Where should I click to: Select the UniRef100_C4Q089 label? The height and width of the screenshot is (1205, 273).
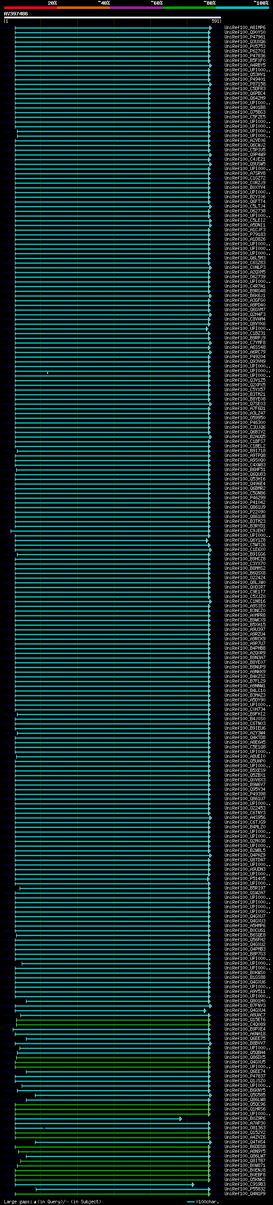pyautogui.click(x=245, y=1025)
